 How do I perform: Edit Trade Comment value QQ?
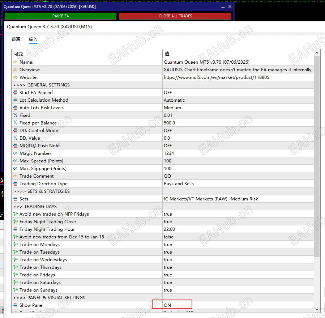(238, 176)
